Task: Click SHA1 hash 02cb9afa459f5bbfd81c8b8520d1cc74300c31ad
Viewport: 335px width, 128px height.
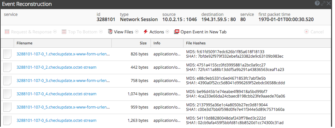Action: (235, 123)
